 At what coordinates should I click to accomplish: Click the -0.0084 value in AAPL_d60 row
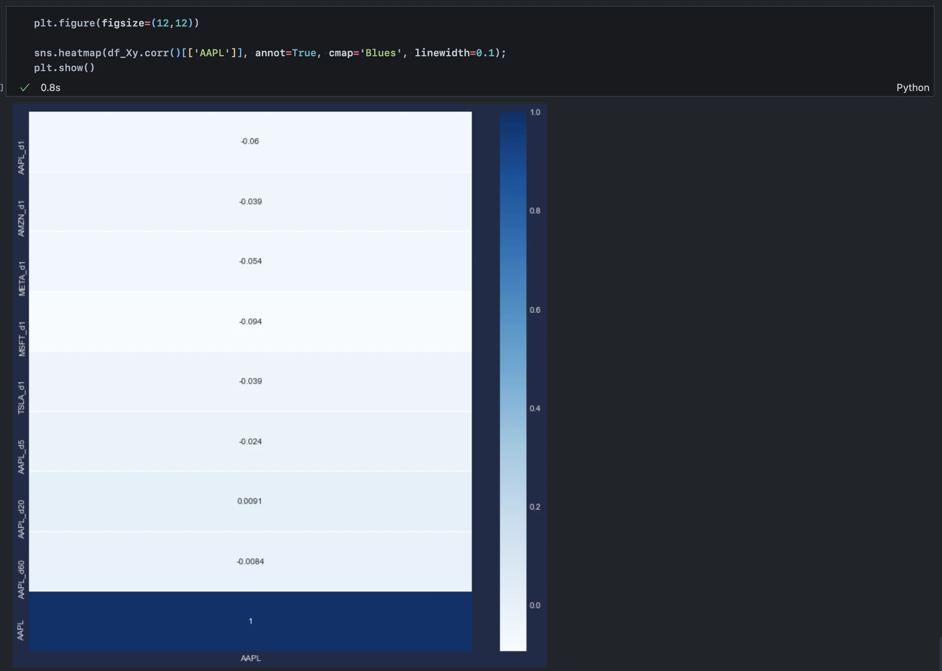point(250,561)
